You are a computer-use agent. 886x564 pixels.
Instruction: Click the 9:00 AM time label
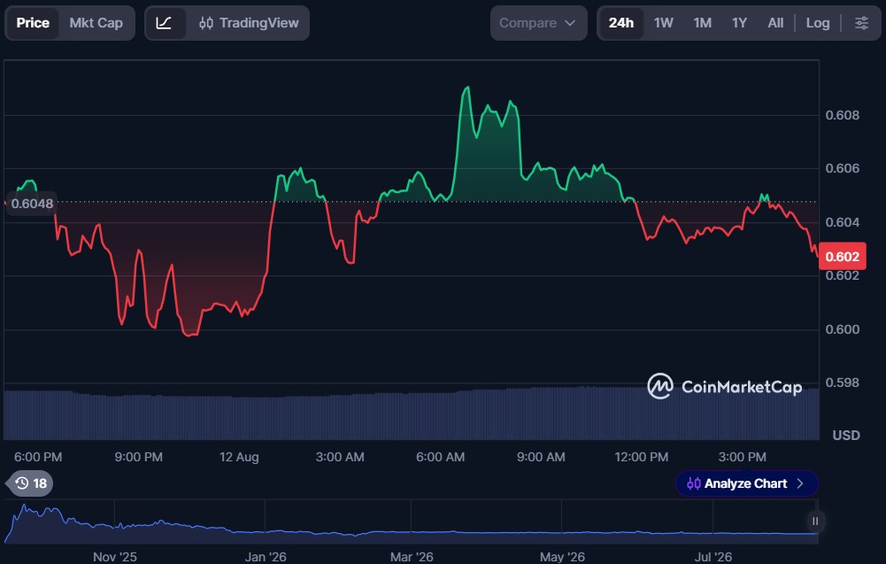[541, 457]
